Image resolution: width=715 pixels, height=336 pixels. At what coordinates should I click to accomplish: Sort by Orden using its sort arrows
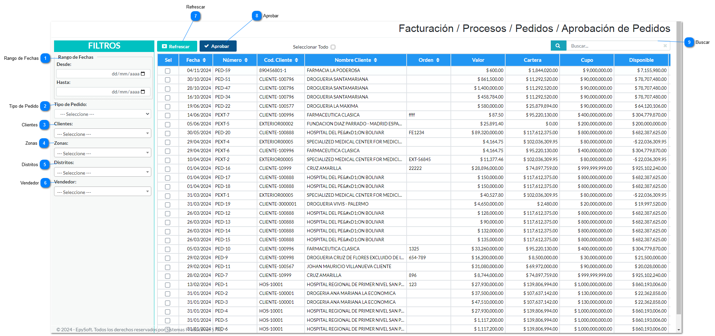point(438,60)
